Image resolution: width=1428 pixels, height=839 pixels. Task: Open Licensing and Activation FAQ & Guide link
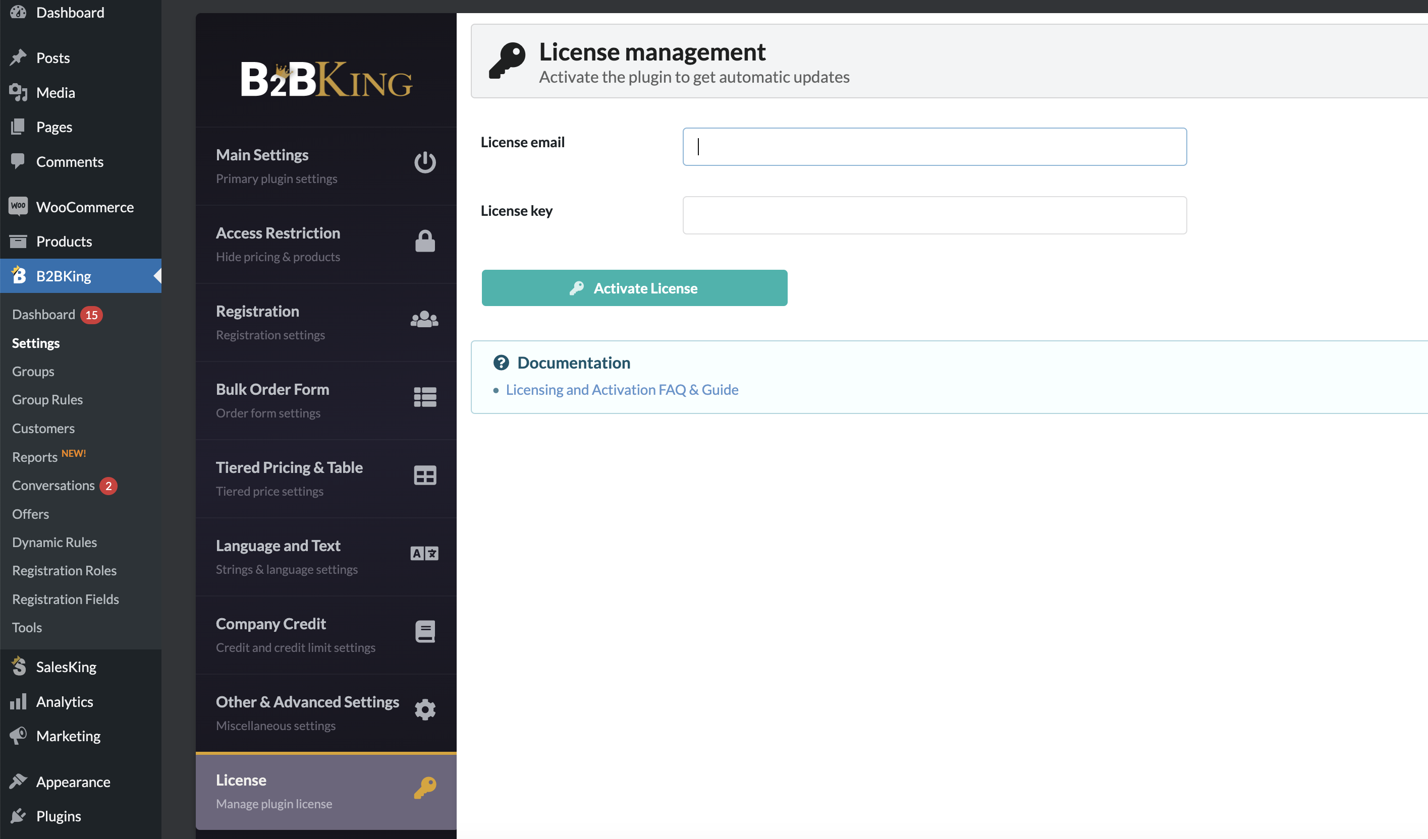click(622, 389)
